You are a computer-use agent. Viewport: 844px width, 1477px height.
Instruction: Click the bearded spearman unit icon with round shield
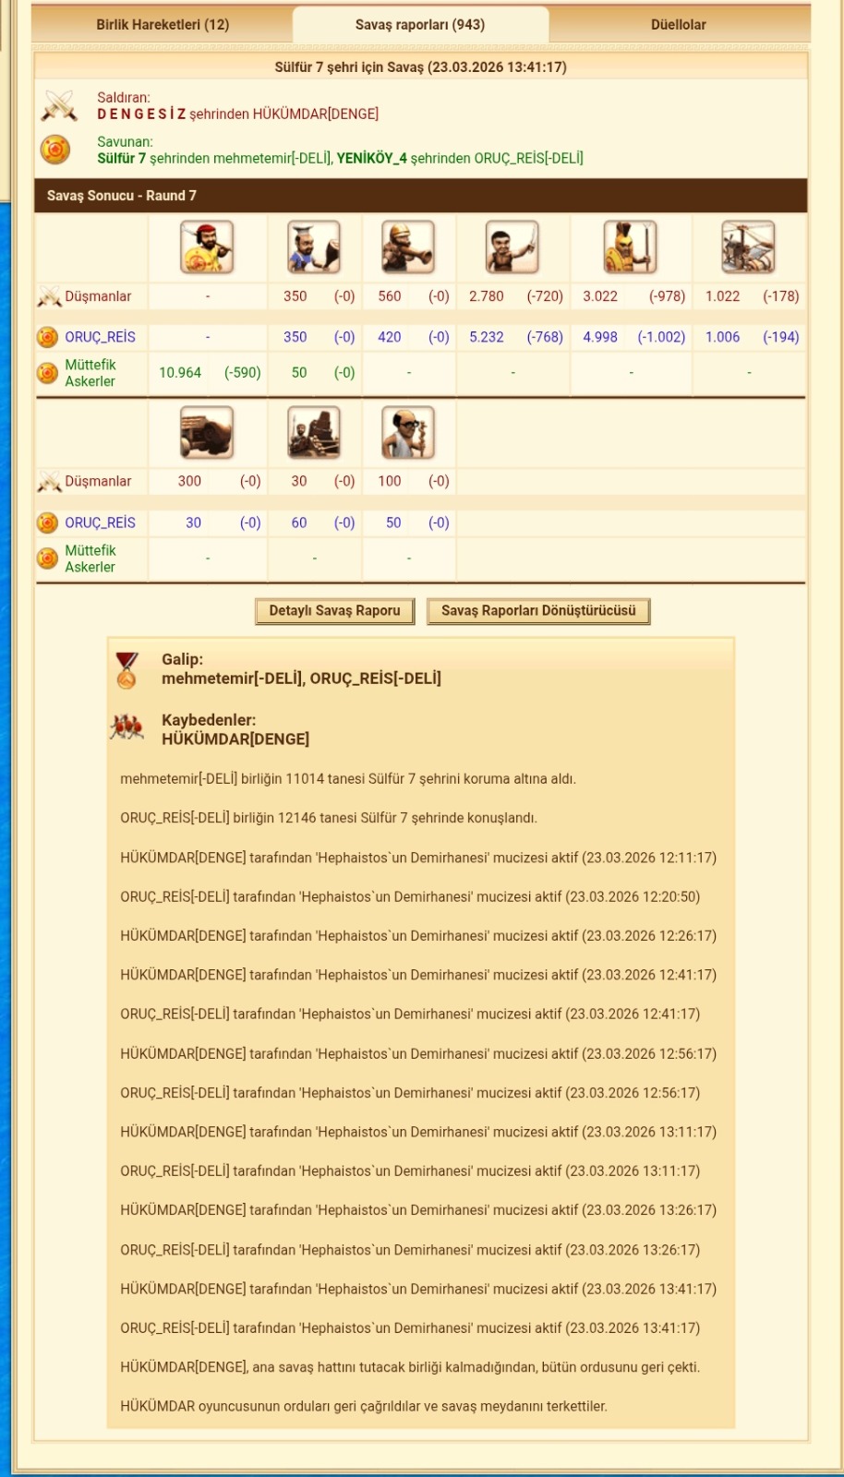click(207, 247)
